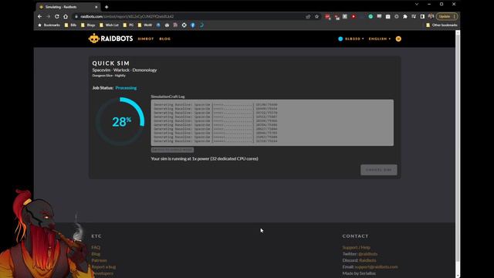Open a new browser tab

[107, 7]
